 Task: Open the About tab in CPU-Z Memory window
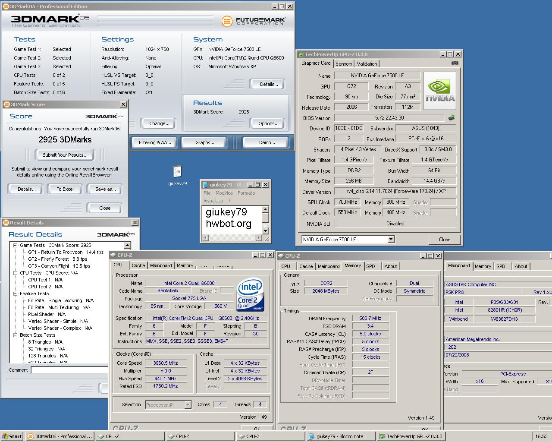tap(391, 266)
